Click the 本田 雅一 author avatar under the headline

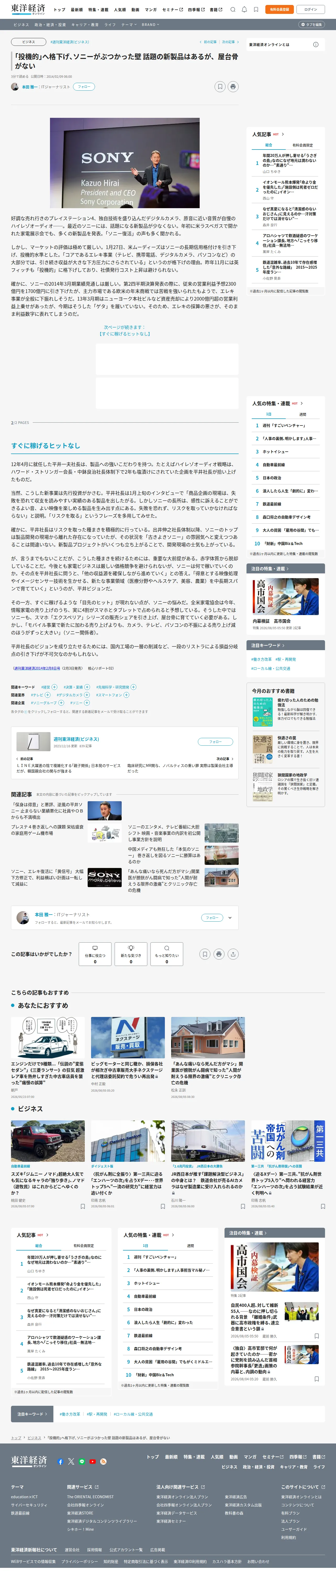click(15, 87)
